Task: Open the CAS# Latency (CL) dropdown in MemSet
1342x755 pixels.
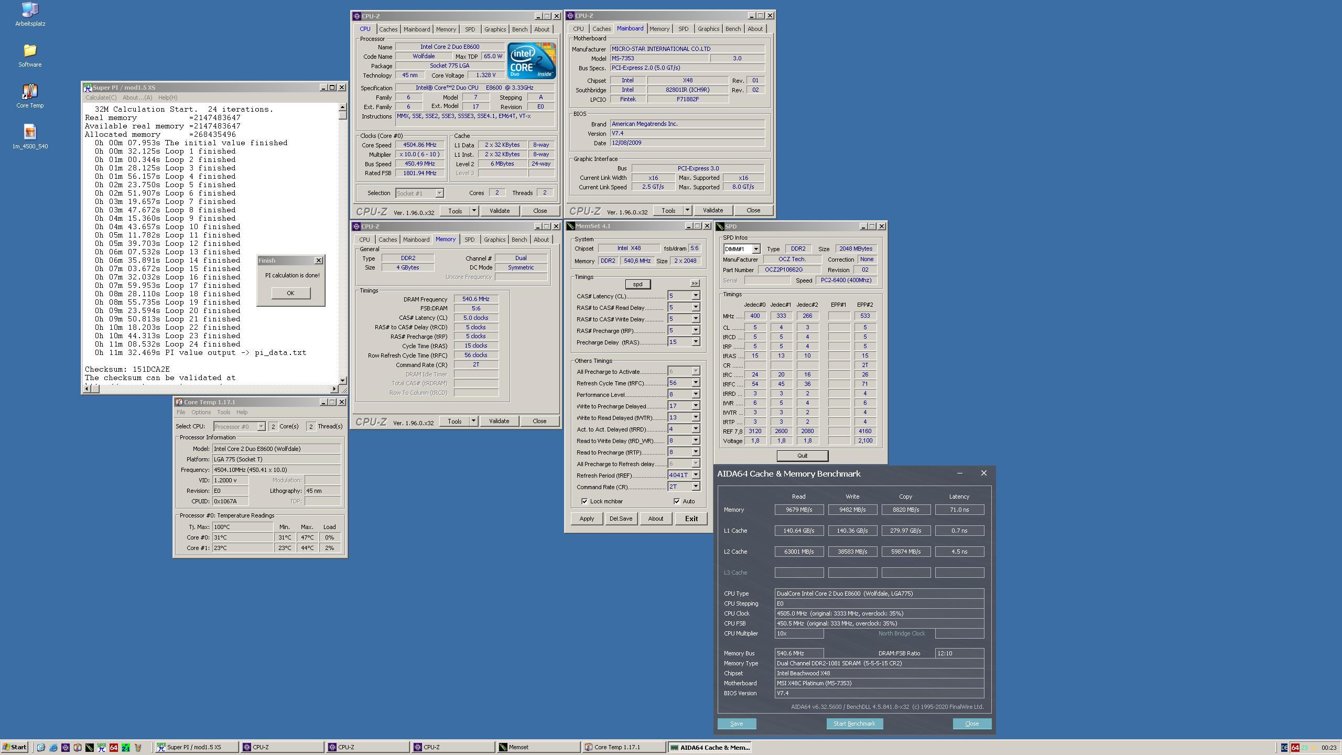Action: click(x=696, y=296)
